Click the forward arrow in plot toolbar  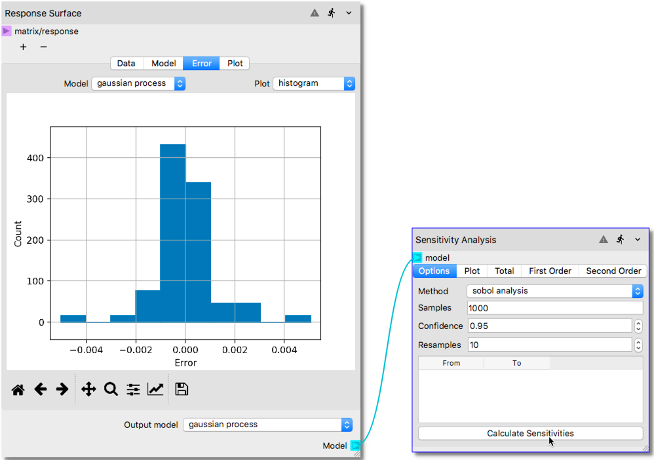coord(62,389)
